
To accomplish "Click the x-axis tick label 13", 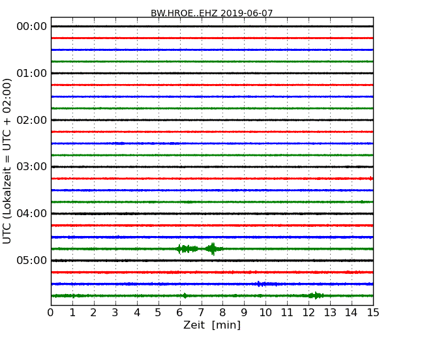I will (x=330, y=313).
